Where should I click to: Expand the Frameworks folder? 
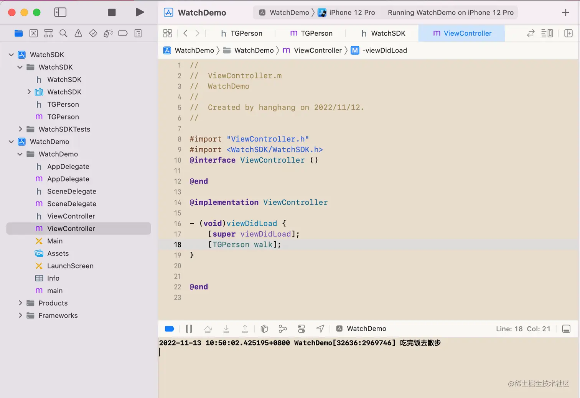20,316
